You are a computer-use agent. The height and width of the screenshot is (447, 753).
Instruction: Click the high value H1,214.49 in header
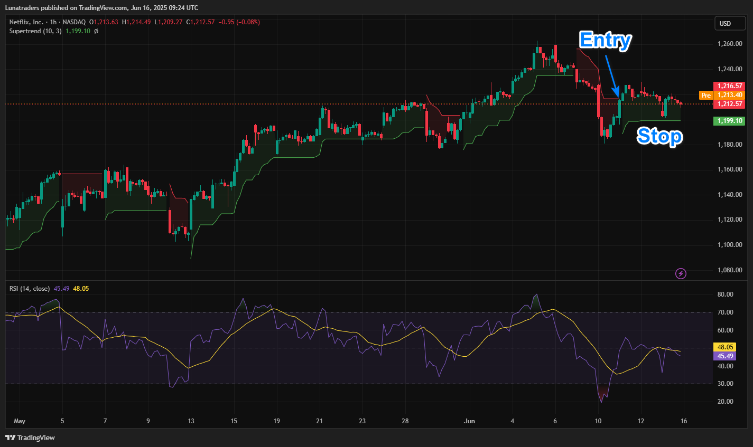click(136, 22)
